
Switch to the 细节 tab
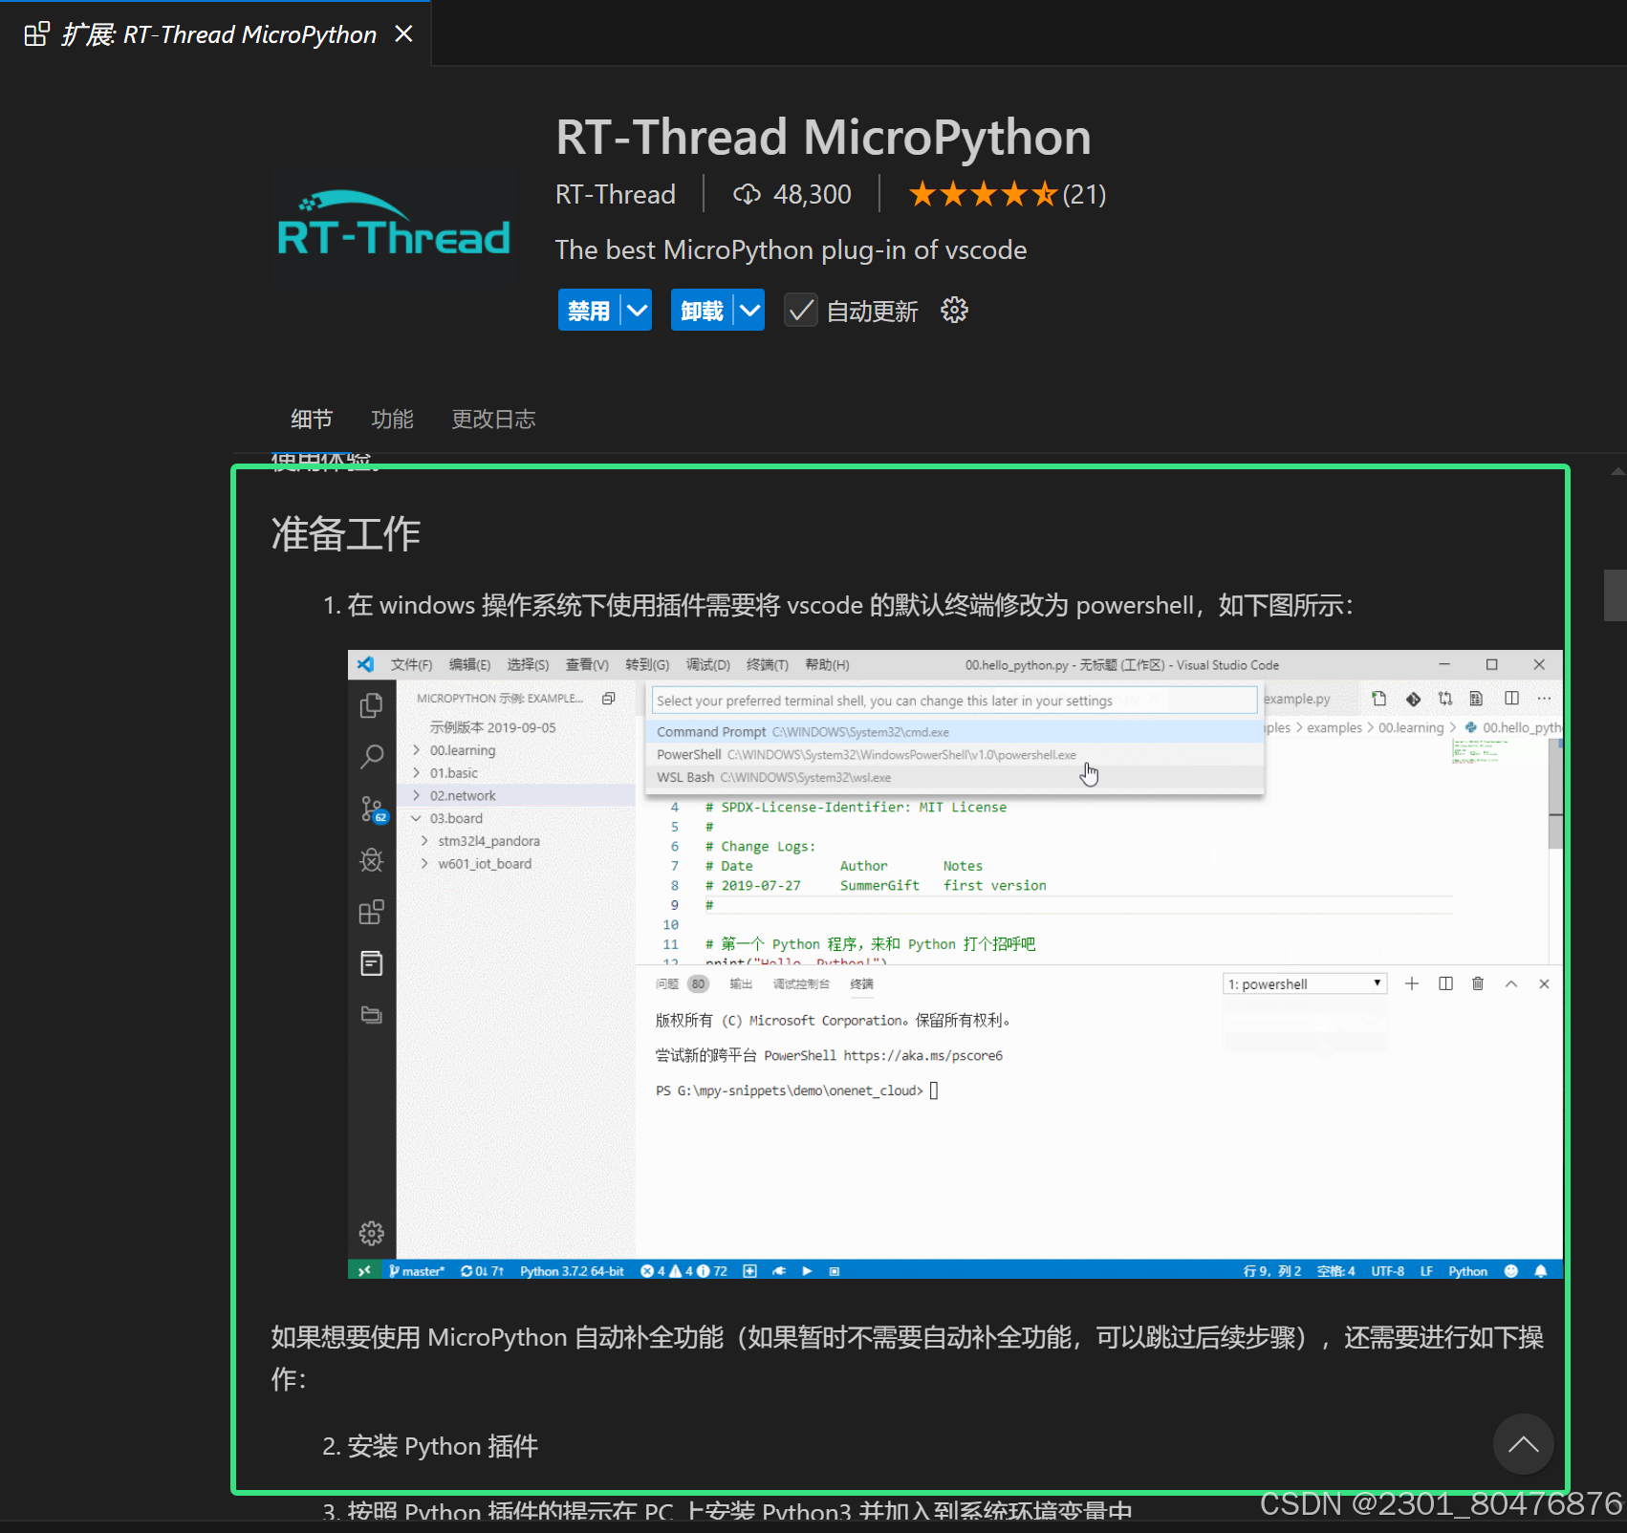pyautogui.click(x=312, y=419)
